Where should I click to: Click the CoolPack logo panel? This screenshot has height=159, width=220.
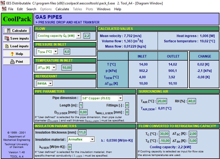[x=17, y=19]
